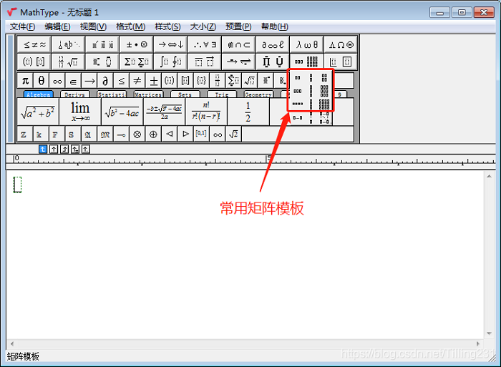Open the 预置(P) menu
Screen dimensions: 501x367
[238, 26]
